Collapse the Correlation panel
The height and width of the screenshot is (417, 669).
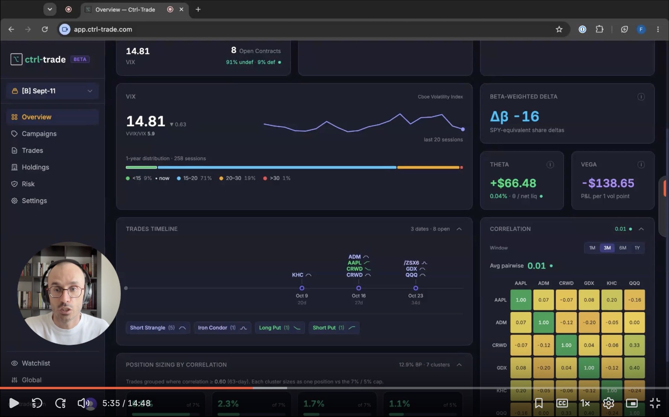point(641,229)
